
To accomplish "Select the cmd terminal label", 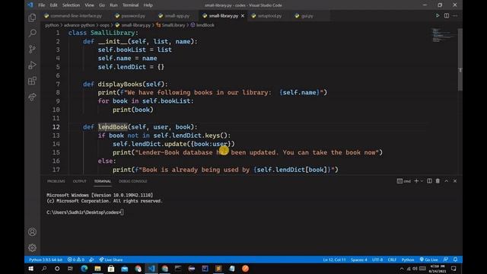I will coord(404,181).
